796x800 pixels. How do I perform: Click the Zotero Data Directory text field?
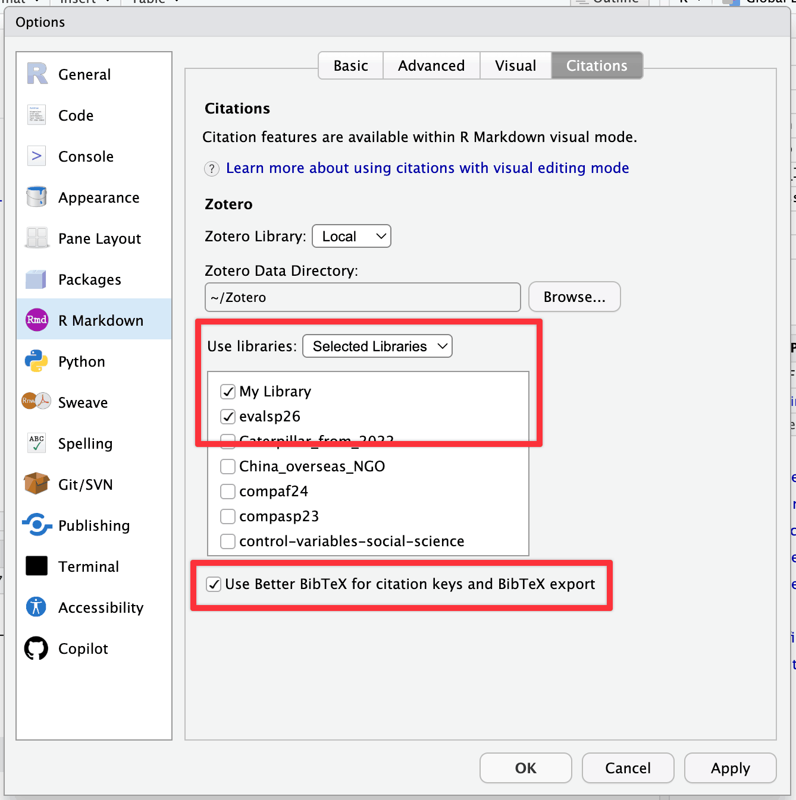[x=362, y=297]
